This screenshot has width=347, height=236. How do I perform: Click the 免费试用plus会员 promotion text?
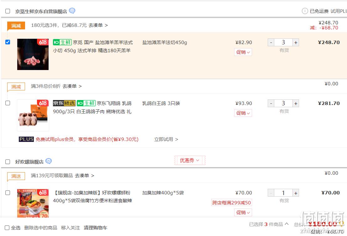(x=87, y=139)
